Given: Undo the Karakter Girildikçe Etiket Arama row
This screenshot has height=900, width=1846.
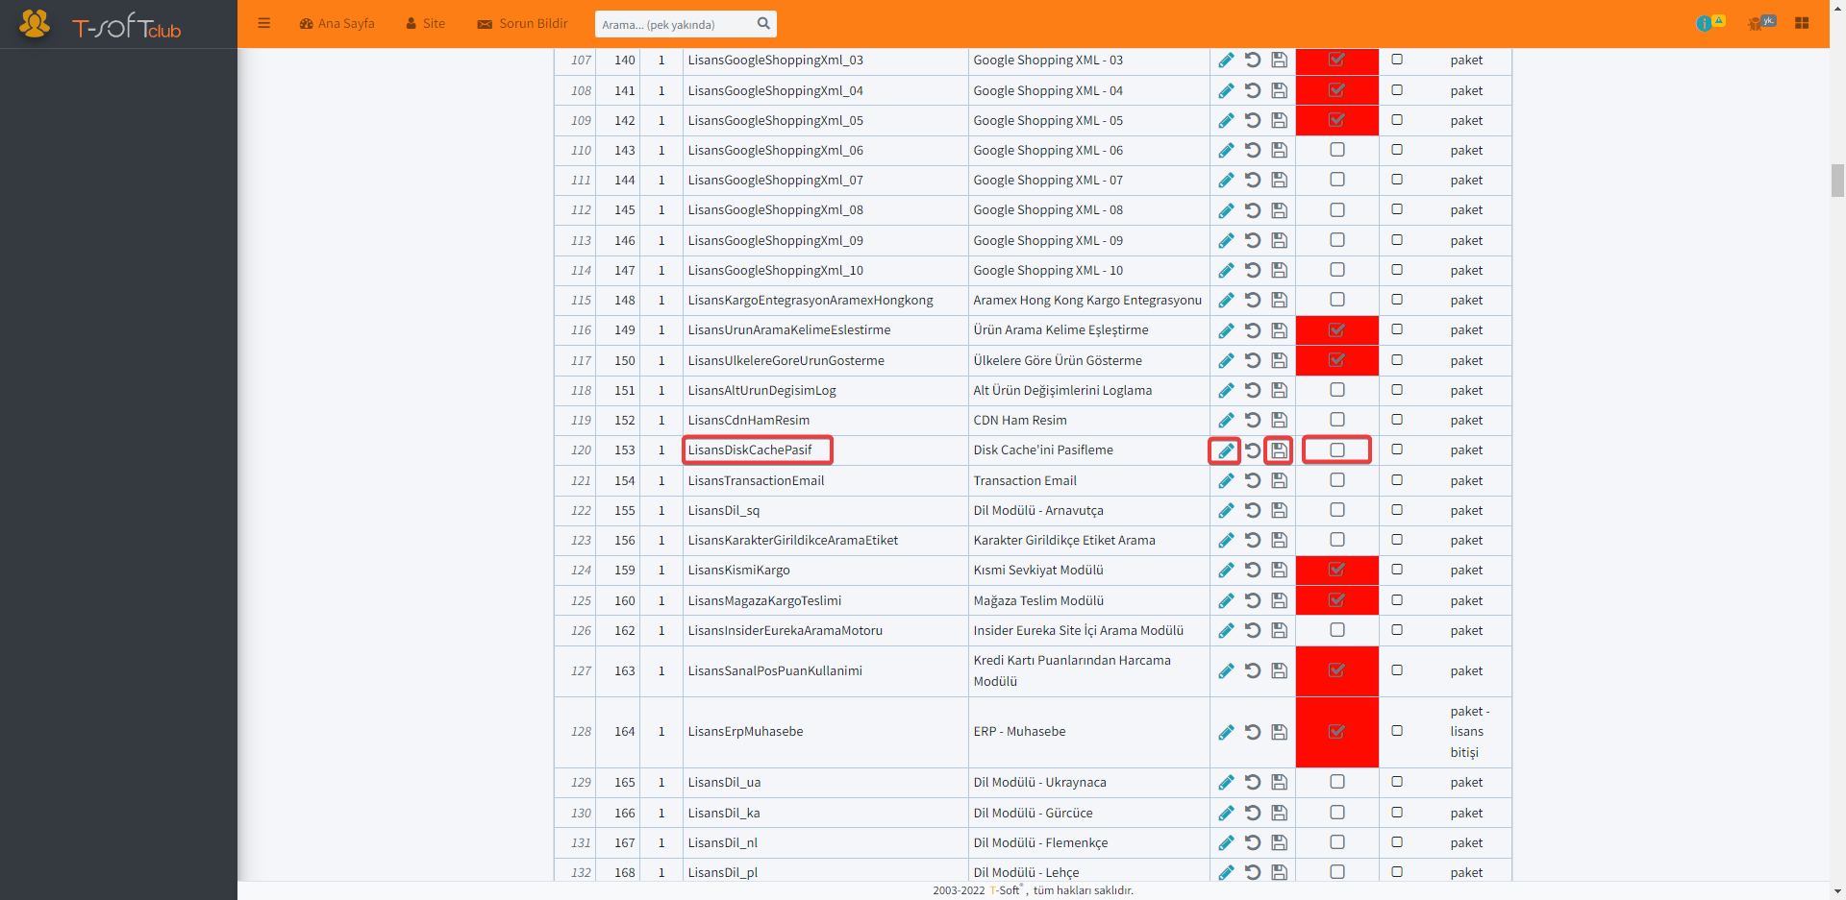Looking at the screenshot, I should click(x=1253, y=540).
